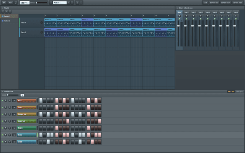This screenshot has width=245, height=153.
Task: Go to the next pattern arrow
Action: tap(69, 3)
